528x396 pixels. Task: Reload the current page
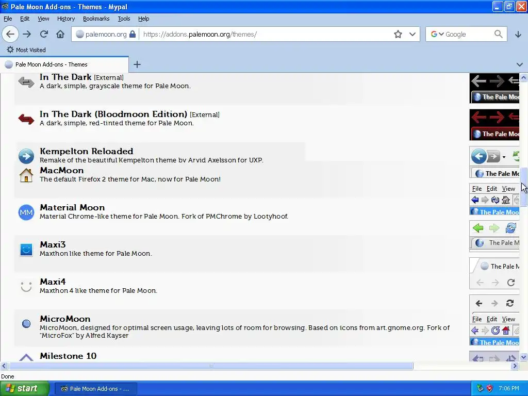click(44, 34)
